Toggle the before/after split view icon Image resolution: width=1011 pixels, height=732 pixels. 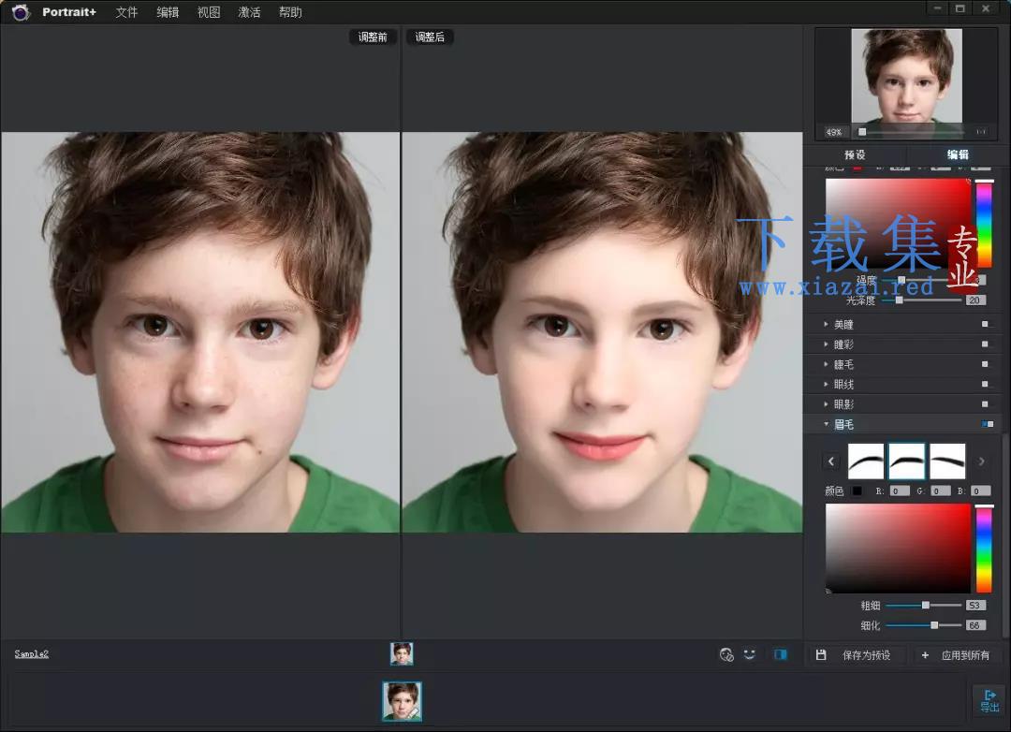(x=780, y=654)
